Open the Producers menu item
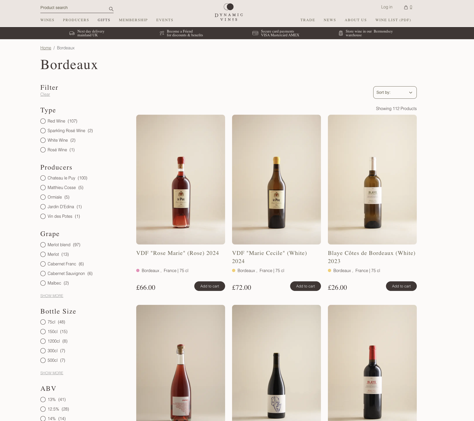 (x=76, y=20)
